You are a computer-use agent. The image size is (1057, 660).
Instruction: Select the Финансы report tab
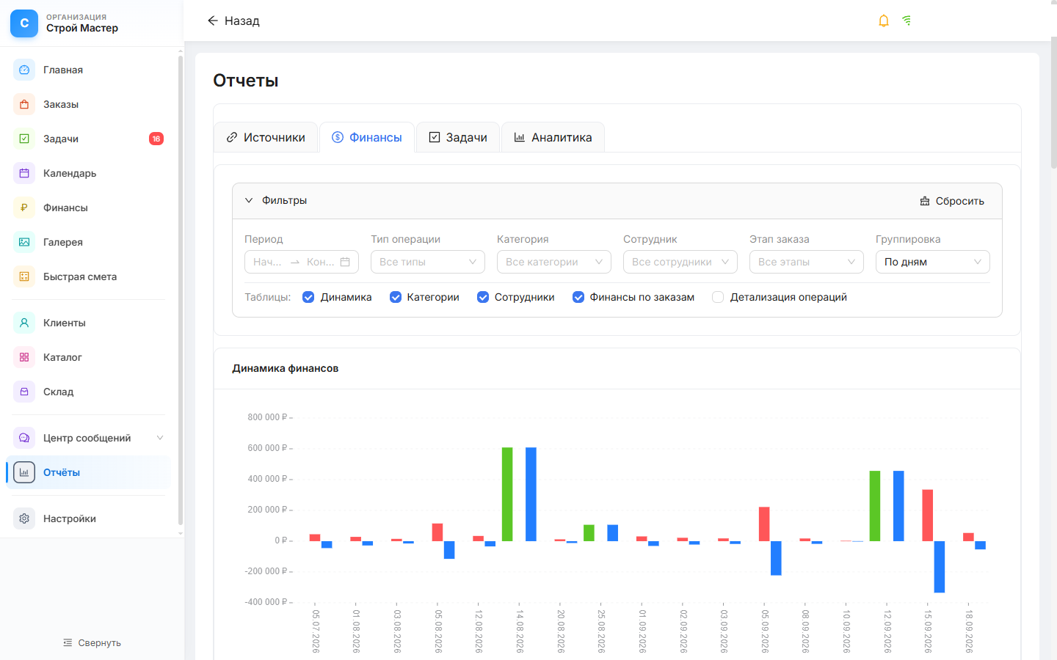pos(367,137)
